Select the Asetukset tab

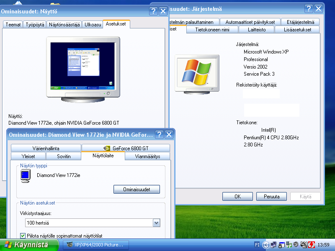click(x=116, y=24)
